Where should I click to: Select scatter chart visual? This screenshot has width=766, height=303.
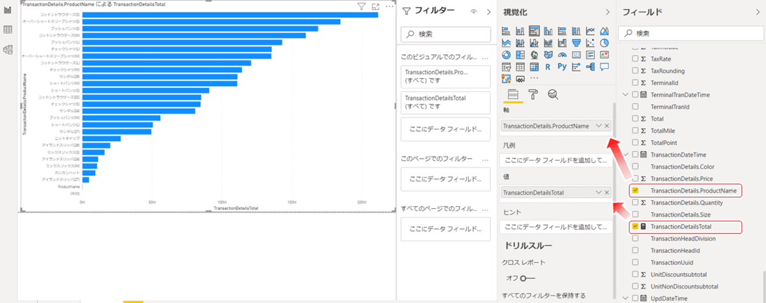[590, 43]
